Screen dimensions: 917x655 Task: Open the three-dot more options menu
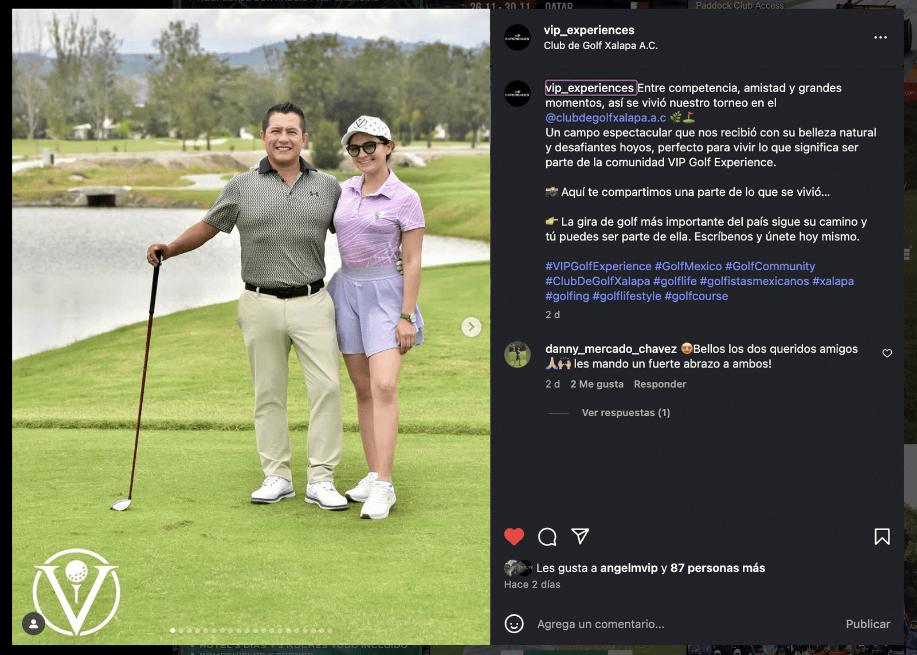click(880, 38)
